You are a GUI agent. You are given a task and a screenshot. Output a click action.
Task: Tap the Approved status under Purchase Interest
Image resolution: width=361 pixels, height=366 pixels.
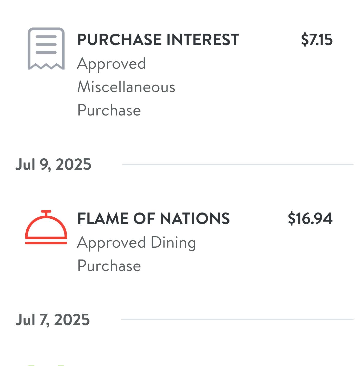[111, 63]
